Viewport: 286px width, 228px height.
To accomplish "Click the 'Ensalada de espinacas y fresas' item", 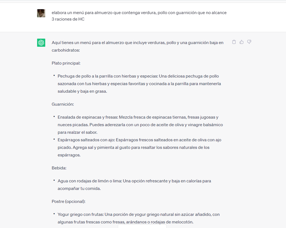I will coord(86,117).
